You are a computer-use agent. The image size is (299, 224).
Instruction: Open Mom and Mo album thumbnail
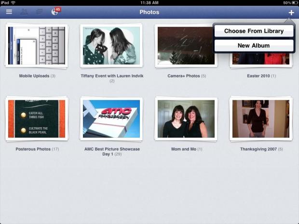pyautogui.click(x=186, y=119)
